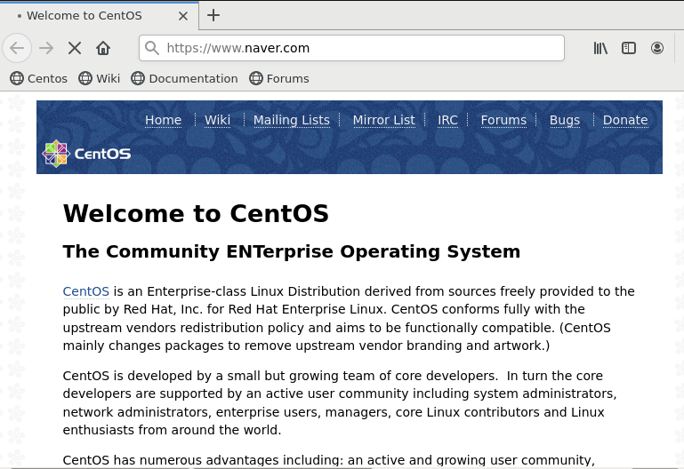684x469 pixels.
Task: Open the IRC link
Action: 447,120
